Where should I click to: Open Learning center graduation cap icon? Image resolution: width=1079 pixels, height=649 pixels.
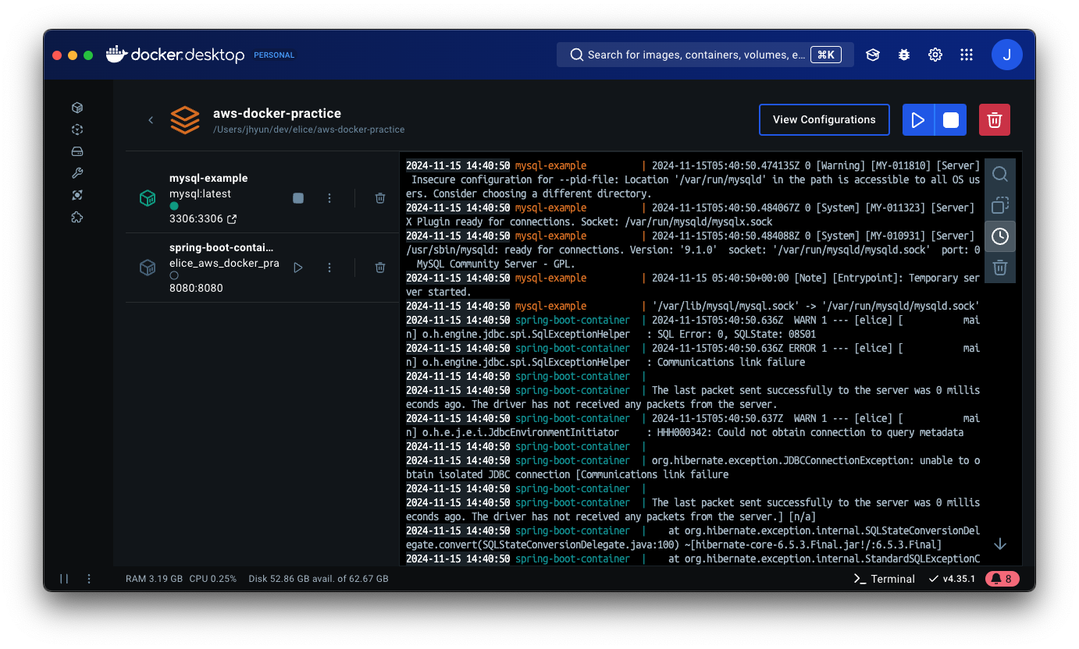pyautogui.click(x=873, y=55)
